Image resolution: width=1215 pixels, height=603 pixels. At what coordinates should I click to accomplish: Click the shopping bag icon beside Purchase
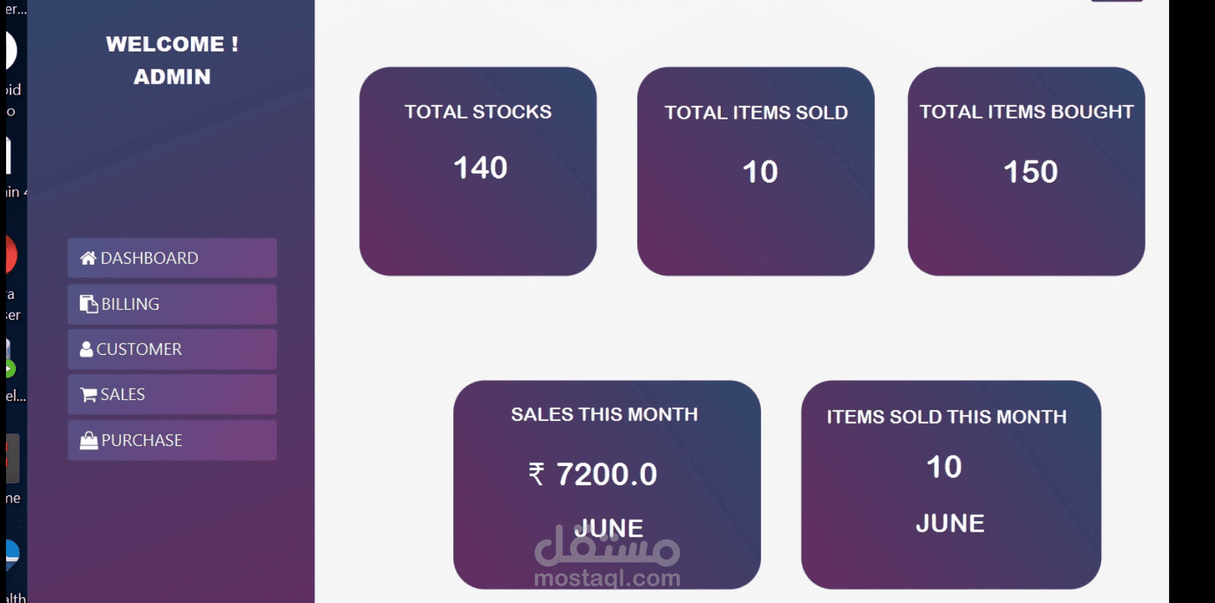click(x=89, y=441)
